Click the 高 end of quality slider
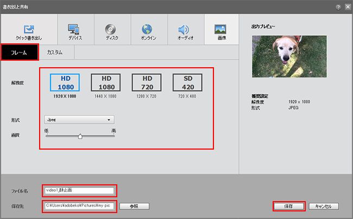The height and width of the screenshot is (219, 353). 114,131
